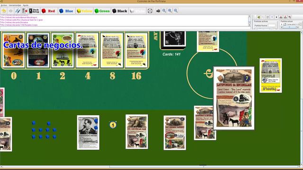Select the Bernardo Reyes portrait card
The height and width of the screenshot is (170, 303).
tap(88, 132)
